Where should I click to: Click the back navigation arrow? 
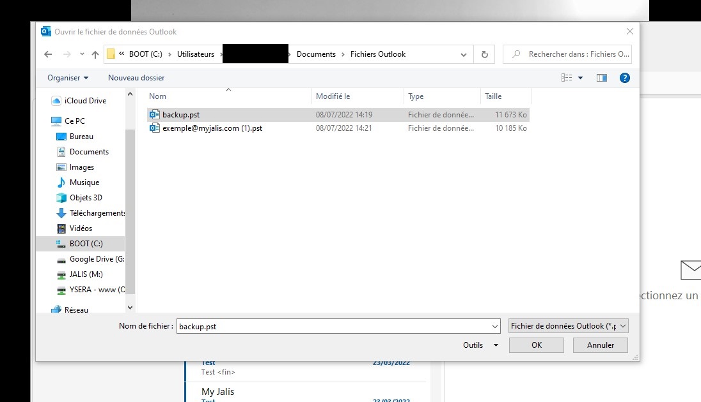click(48, 55)
